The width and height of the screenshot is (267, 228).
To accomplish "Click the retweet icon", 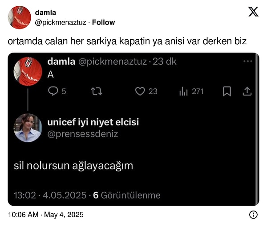I will coord(96,91).
